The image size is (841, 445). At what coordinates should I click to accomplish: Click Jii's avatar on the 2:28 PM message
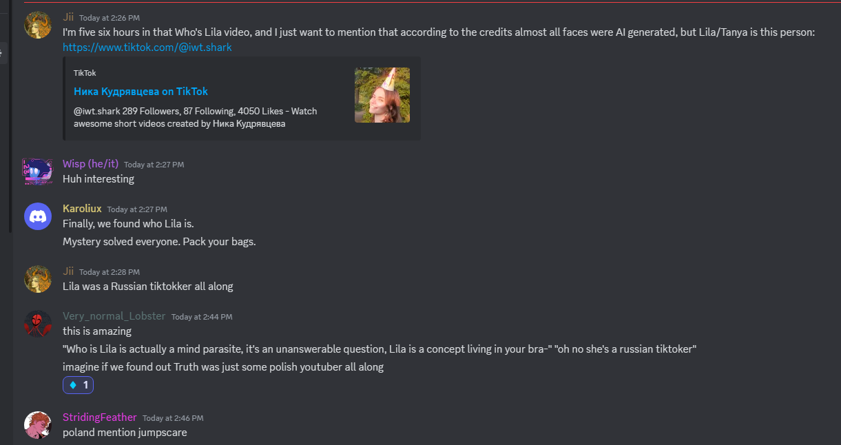[38, 279]
